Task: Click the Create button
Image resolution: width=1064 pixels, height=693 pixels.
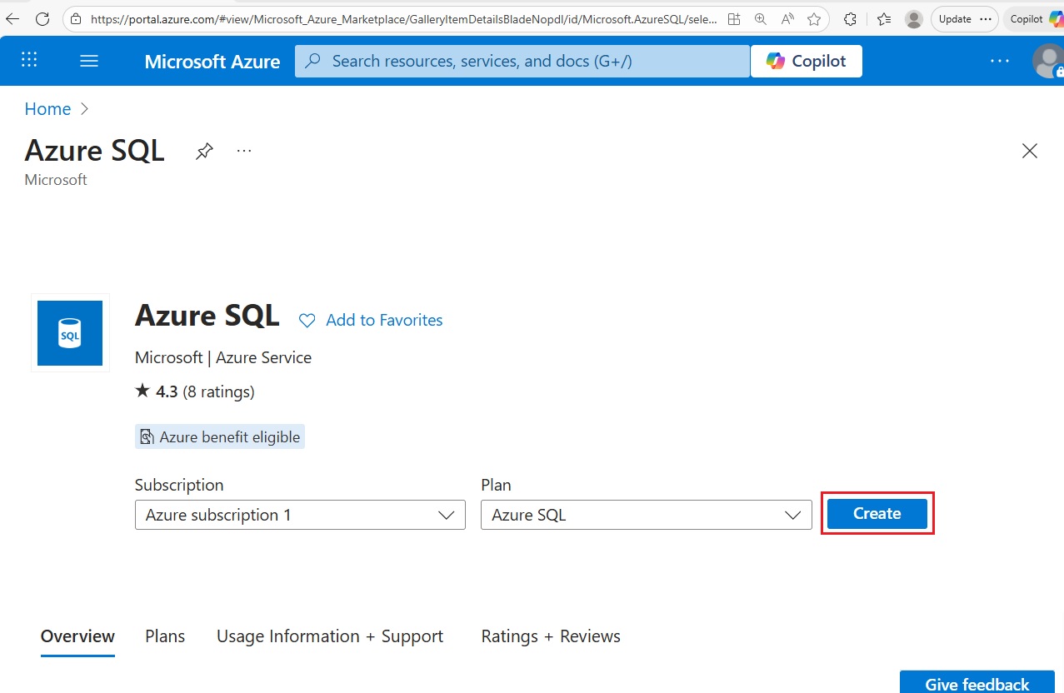Action: pyautogui.click(x=877, y=514)
